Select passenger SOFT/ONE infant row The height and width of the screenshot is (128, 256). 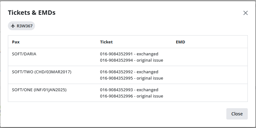[x=39, y=90]
